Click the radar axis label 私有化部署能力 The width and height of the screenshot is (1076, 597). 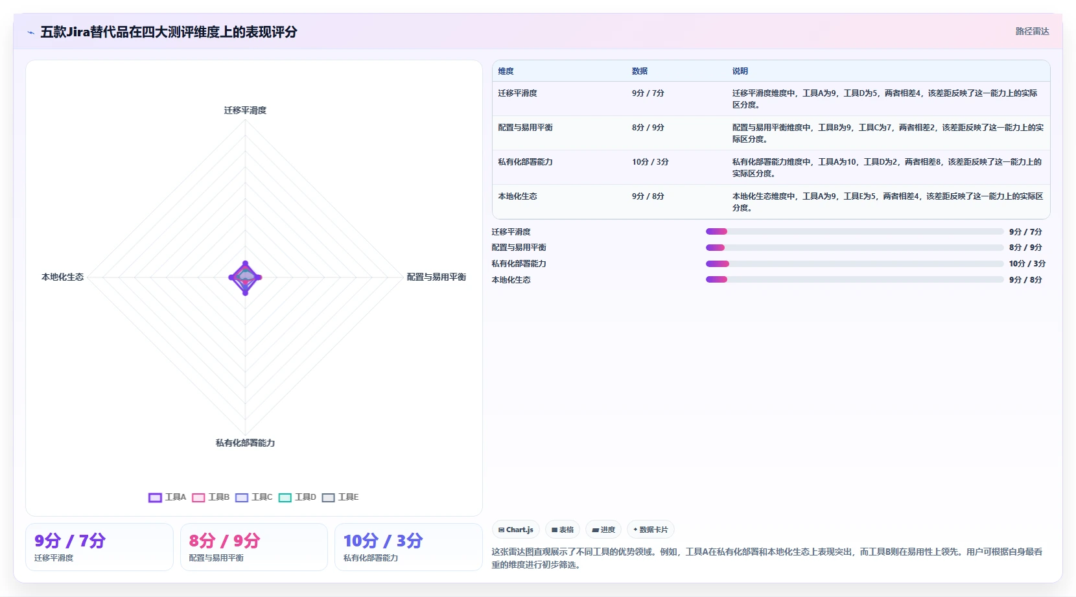[245, 443]
